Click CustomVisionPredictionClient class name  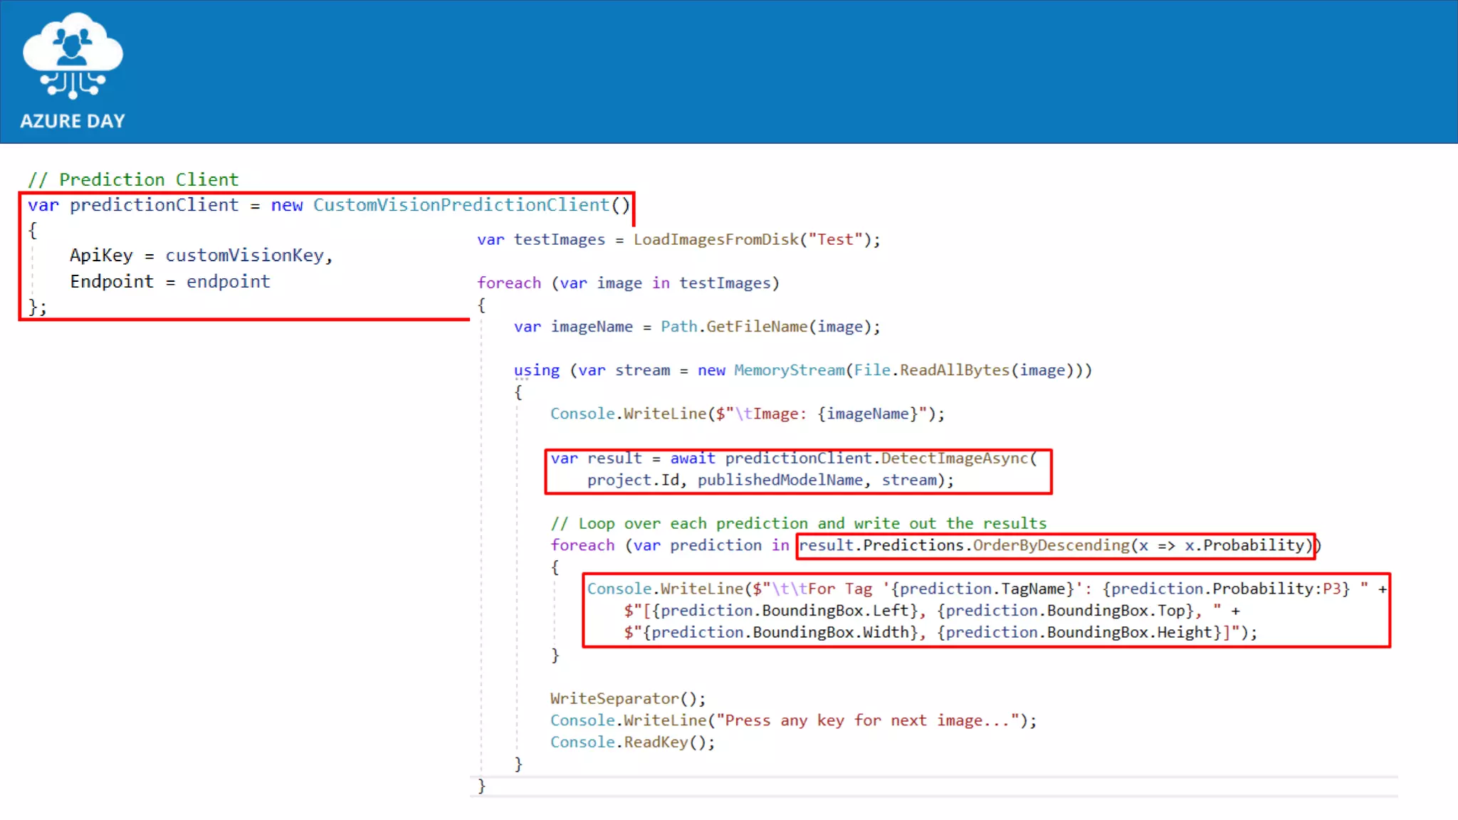coord(461,205)
